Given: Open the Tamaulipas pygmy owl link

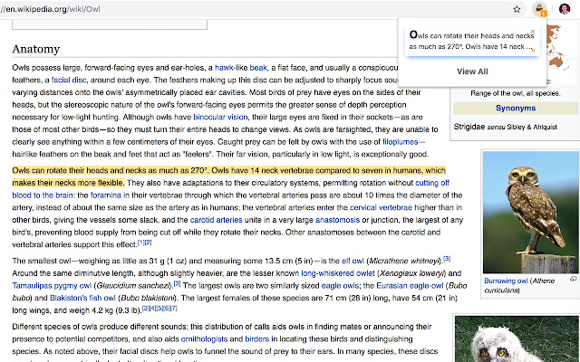Looking at the screenshot, I should pyautogui.click(x=52, y=286).
